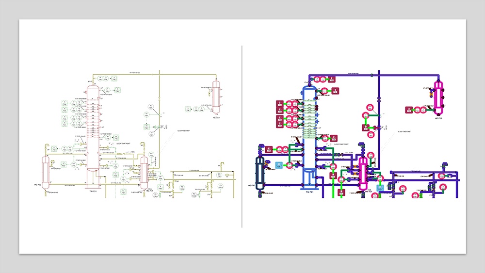
Task: Select the dark navy HE-702 exchanger
Action: click(260, 173)
